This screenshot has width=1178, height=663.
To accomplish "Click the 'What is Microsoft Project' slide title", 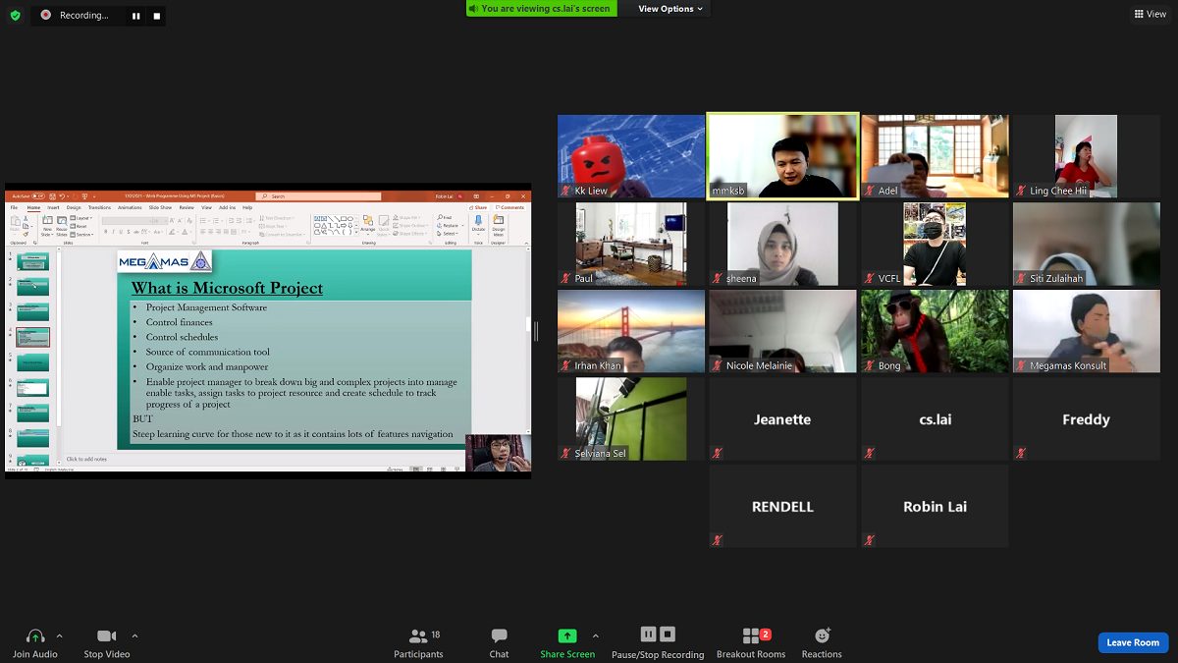I will pos(227,288).
